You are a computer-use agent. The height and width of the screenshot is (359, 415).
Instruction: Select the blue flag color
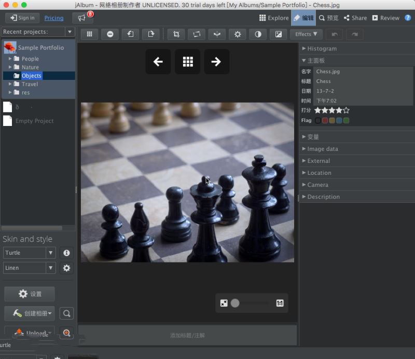(339, 120)
